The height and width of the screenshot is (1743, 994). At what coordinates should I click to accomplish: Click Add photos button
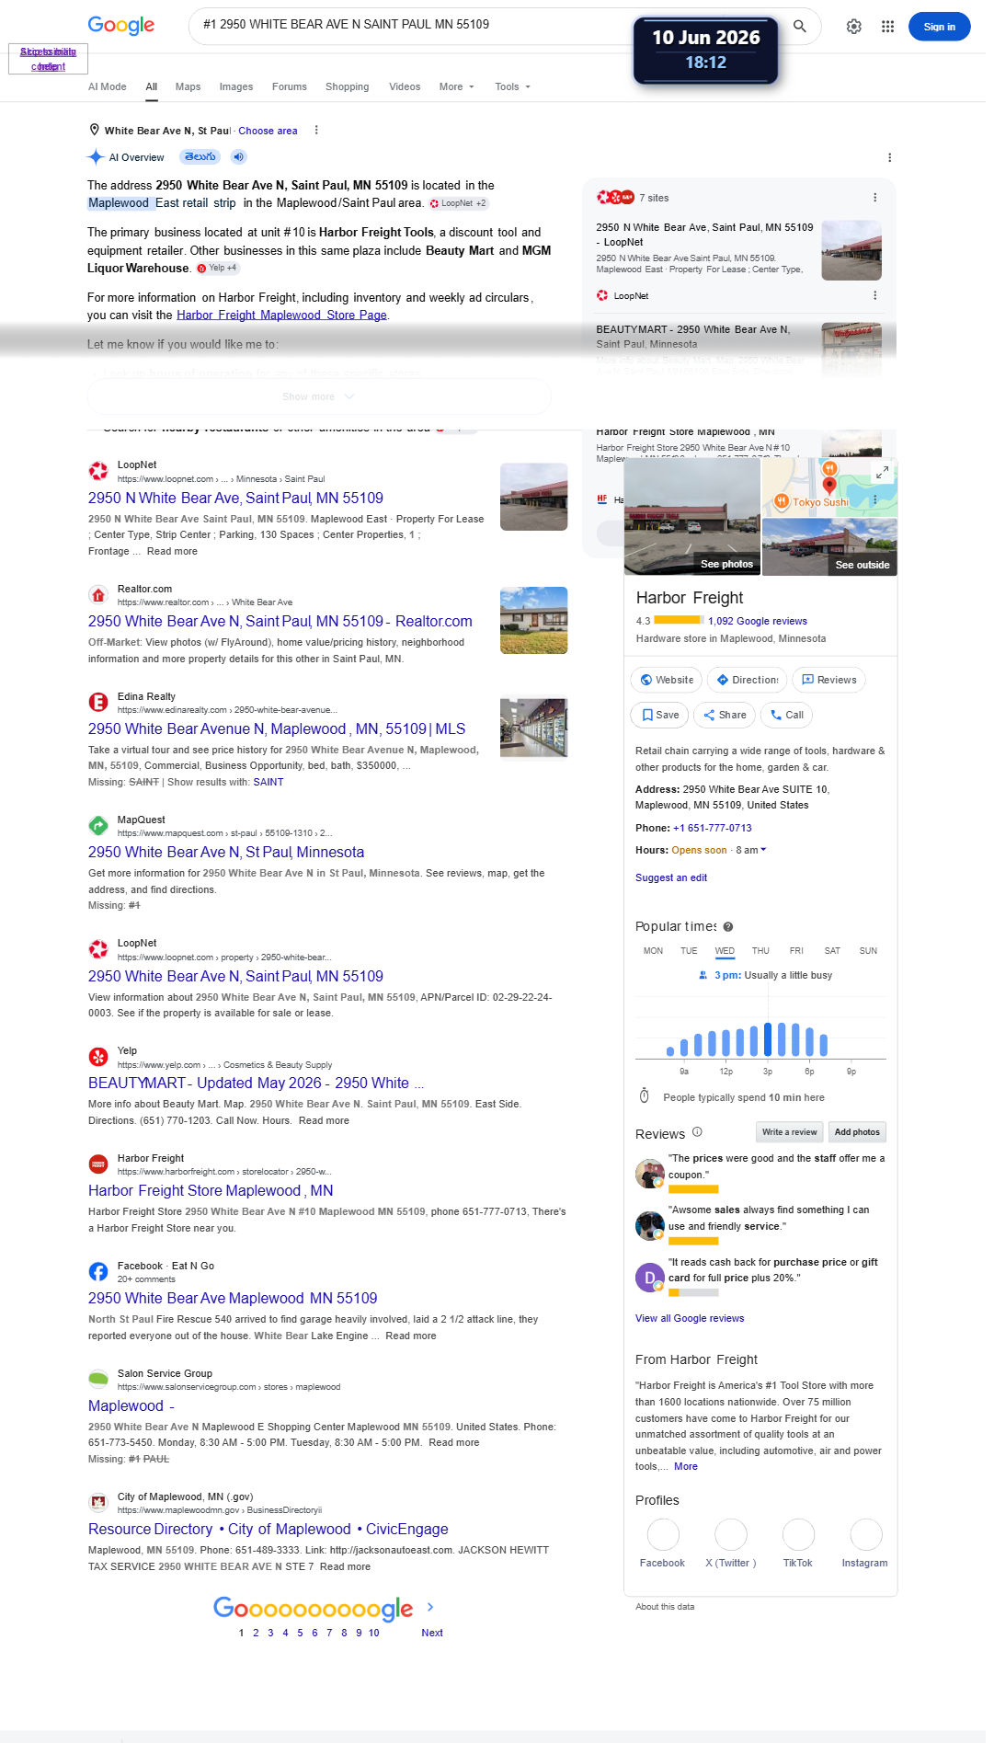pos(857,1132)
